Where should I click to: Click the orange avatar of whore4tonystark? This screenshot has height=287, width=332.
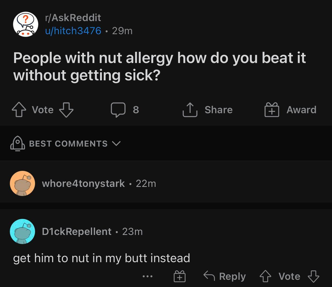22,183
